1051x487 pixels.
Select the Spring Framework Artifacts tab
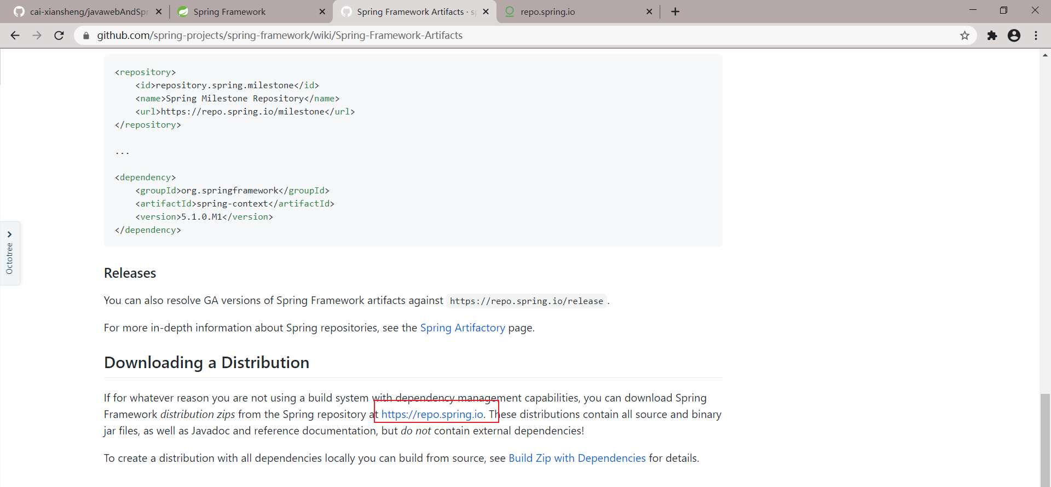click(413, 12)
